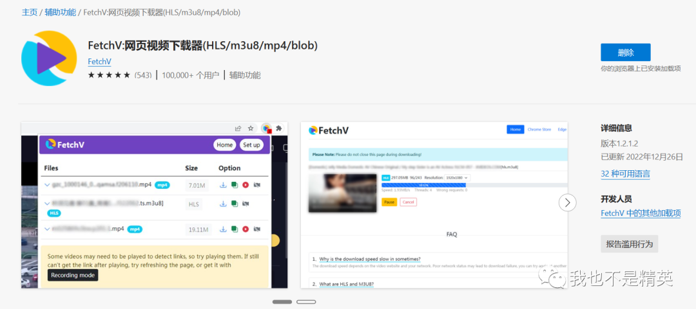Click the download icon for the 7.01M mp4 file
Image resolution: width=696 pixels, height=309 pixels.
tap(223, 185)
